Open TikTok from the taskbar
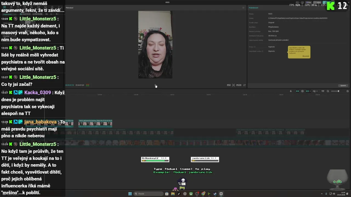351x197 pixels. pyautogui.click(x=179, y=194)
